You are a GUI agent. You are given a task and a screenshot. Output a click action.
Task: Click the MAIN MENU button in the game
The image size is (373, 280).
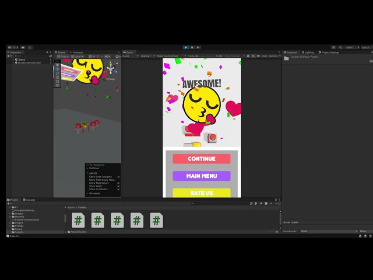pyautogui.click(x=202, y=176)
